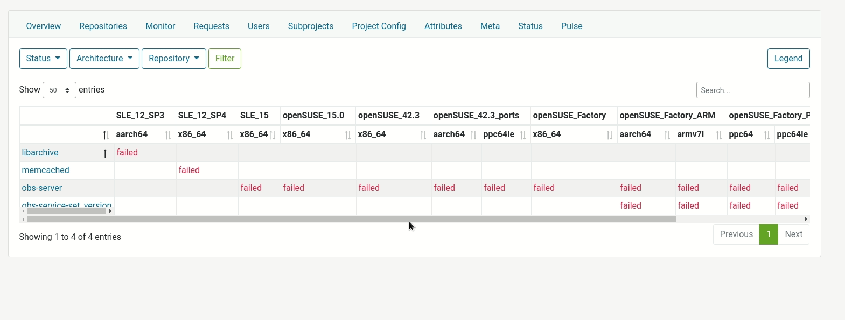Screen dimensions: 845x320
Task: Sort the ppc64le column under openSUSE_42.3_ports
Action: click(x=523, y=135)
